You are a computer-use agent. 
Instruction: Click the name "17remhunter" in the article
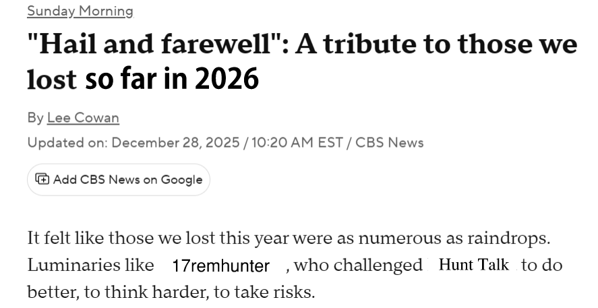pos(220,266)
